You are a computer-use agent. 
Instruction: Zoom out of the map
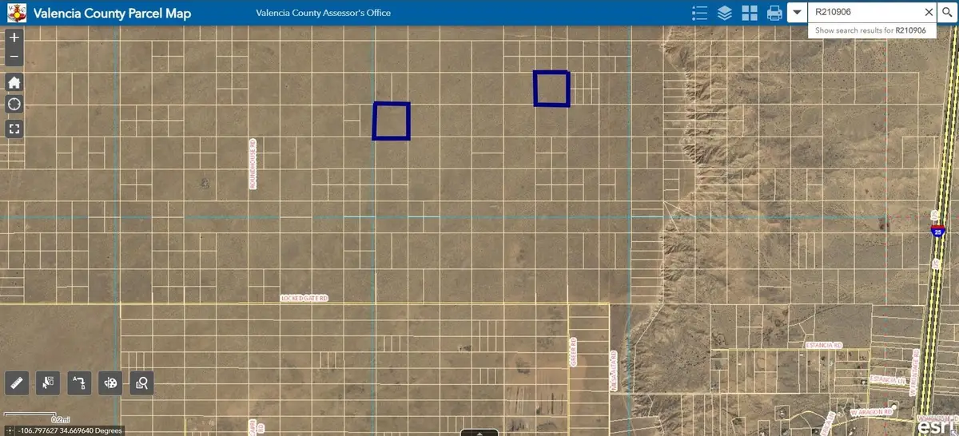(14, 57)
